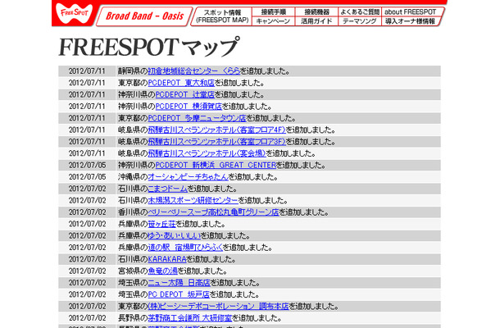Open 飛騨古川スペランツァホテル(宴会場) link
Screen dimensions: 500x328
207,153
